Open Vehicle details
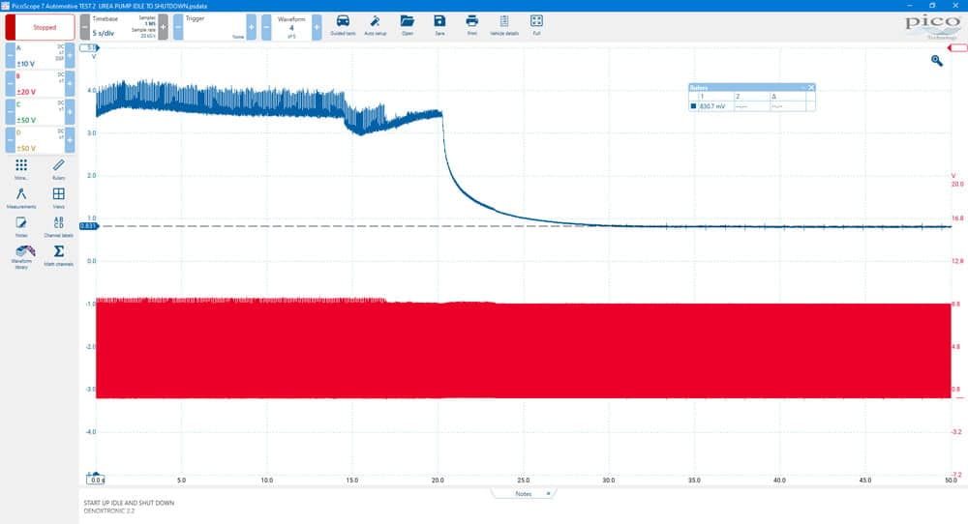This screenshot has height=524, width=968. click(x=504, y=25)
